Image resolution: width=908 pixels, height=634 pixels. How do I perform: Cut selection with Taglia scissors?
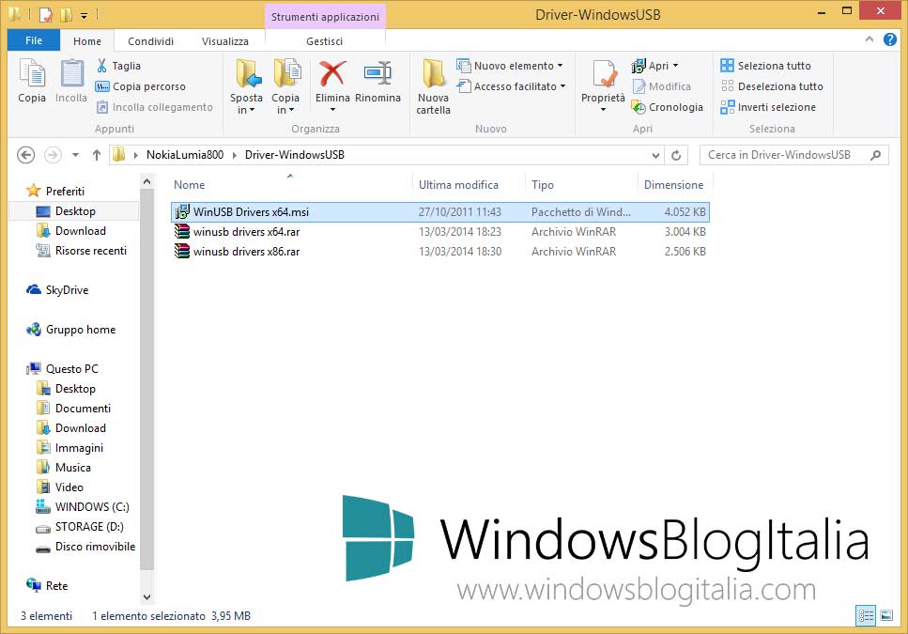pyautogui.click(x=118, y=66)
